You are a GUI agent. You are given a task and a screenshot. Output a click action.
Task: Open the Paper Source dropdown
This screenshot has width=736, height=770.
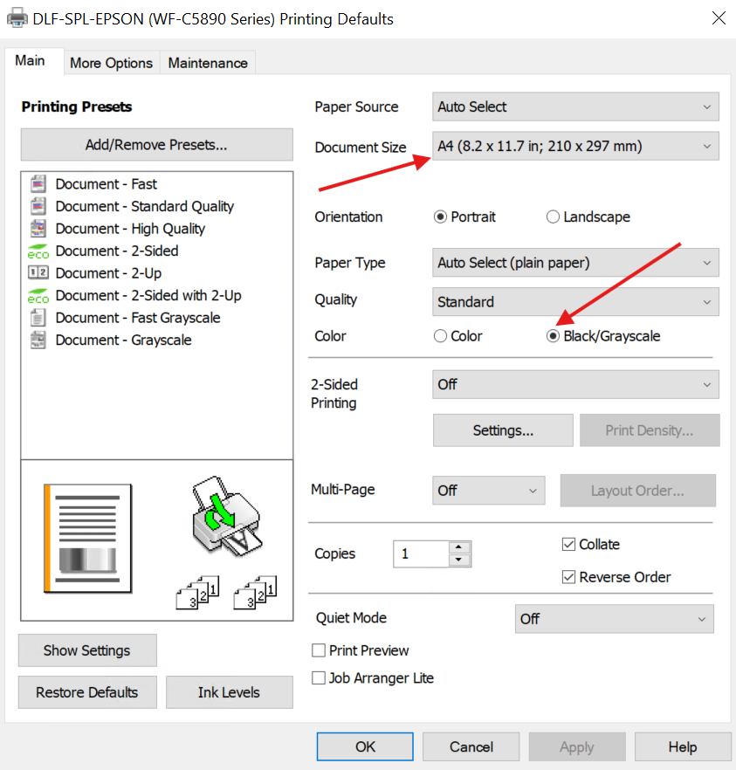[x=575, y=107]
